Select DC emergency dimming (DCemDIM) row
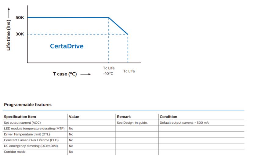 [x=123, y=146]
